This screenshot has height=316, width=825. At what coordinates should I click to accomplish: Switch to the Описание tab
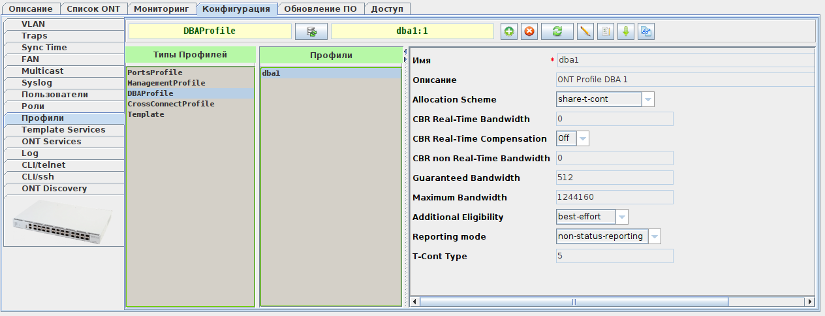[31, 9]
